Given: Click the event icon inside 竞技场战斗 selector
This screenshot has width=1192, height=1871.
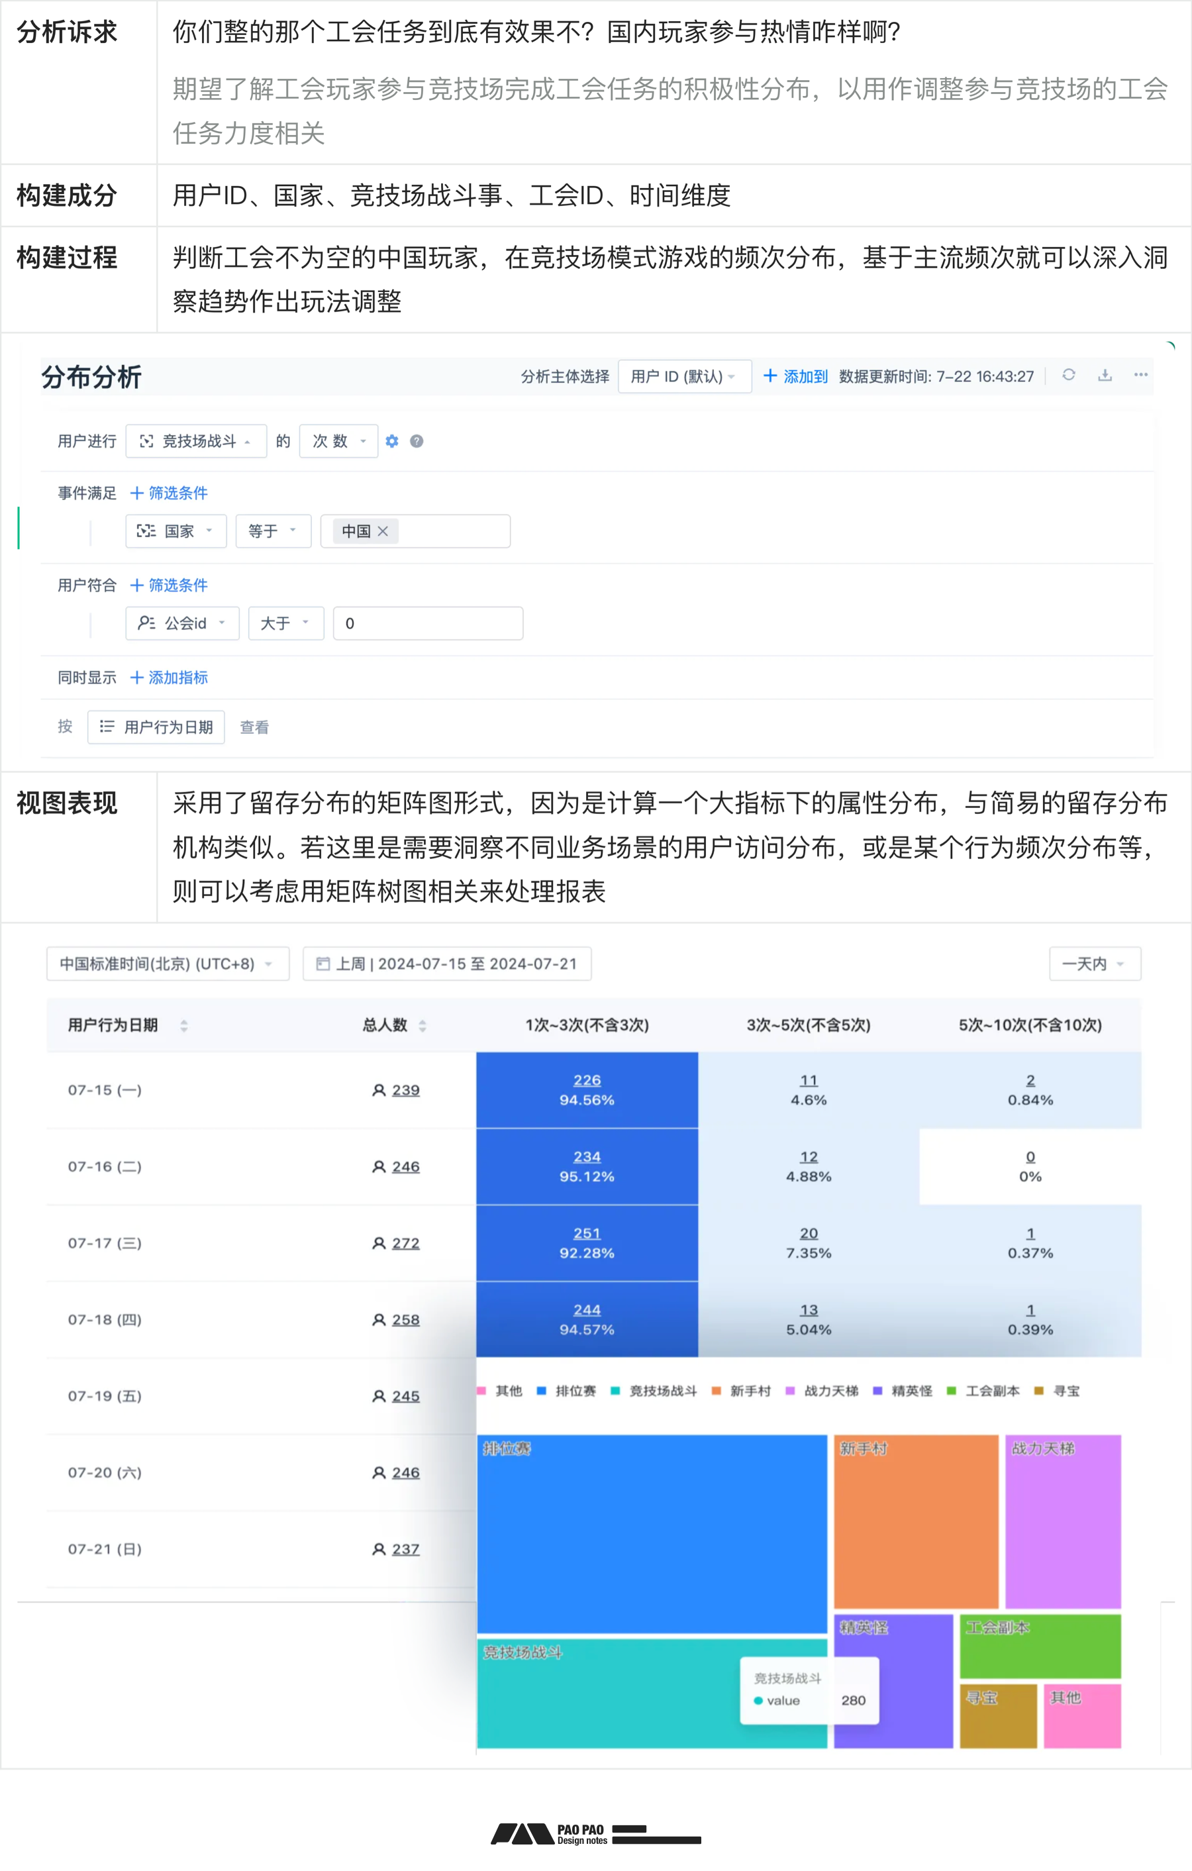Looking at the screenshot, I should point(148,441).
